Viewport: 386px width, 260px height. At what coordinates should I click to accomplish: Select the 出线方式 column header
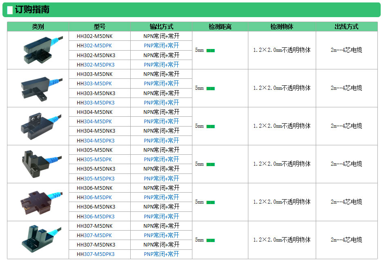[x=346, y=27]
